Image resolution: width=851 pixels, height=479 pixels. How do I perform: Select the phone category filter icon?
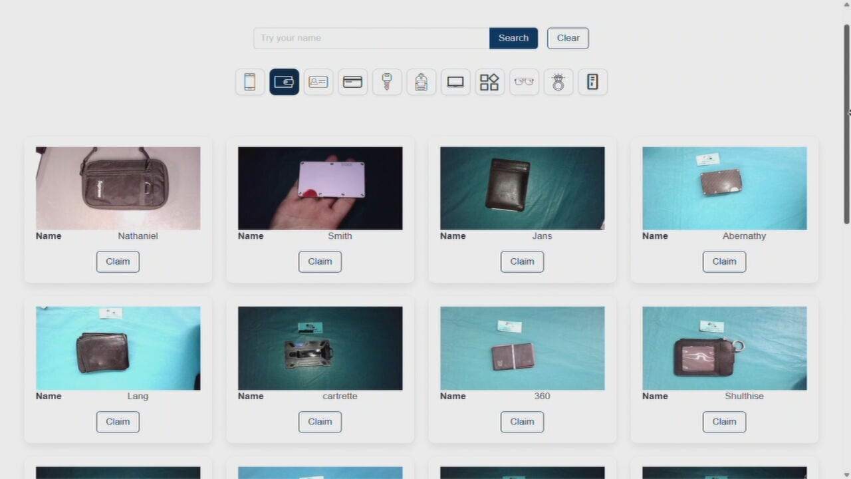pos(250,82)
